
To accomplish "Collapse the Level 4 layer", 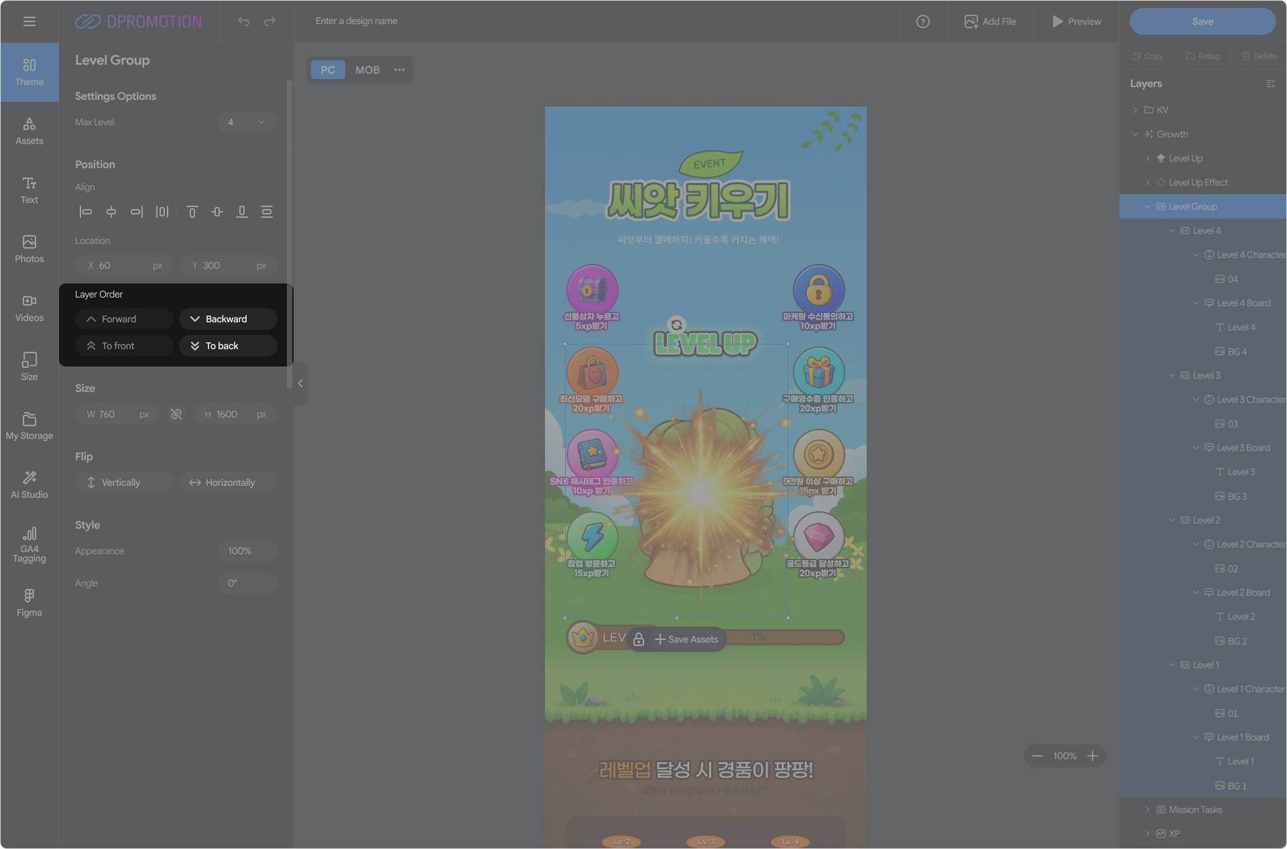I will 1172,231.
